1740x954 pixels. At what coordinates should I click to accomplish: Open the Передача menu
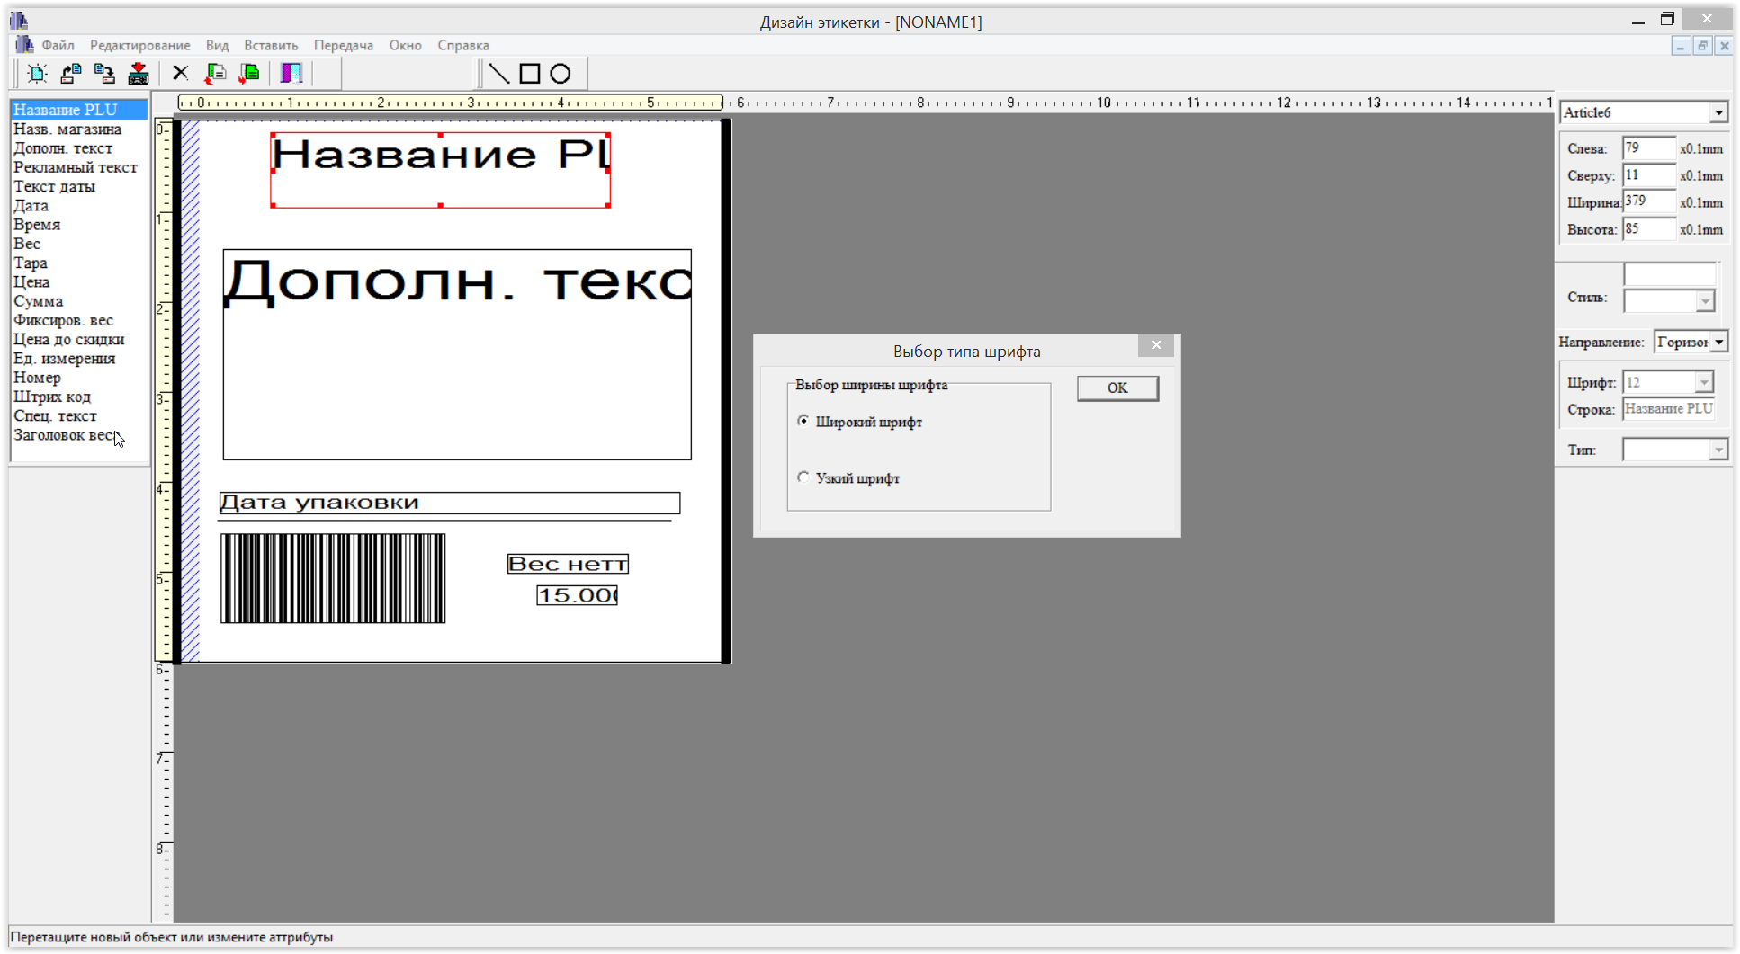click(343, 45)
